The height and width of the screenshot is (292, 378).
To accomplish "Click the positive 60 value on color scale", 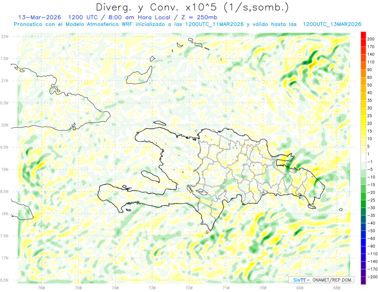I will tap(370, 77).
